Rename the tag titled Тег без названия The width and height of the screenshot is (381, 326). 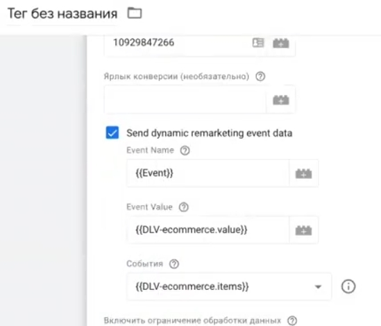[x=62, y=13]
